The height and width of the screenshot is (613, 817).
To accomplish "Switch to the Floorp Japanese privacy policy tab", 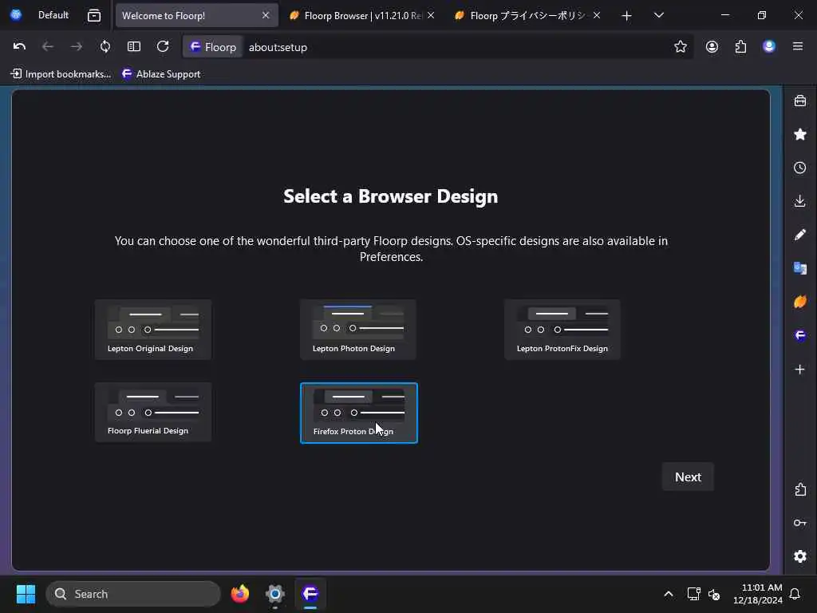I will click(527, 16).
